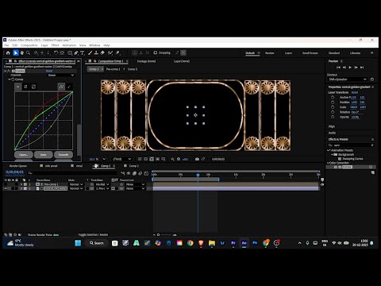
Task: Toggle visibility of Pre-comp 1 layer
Action: tap(6, 184)
